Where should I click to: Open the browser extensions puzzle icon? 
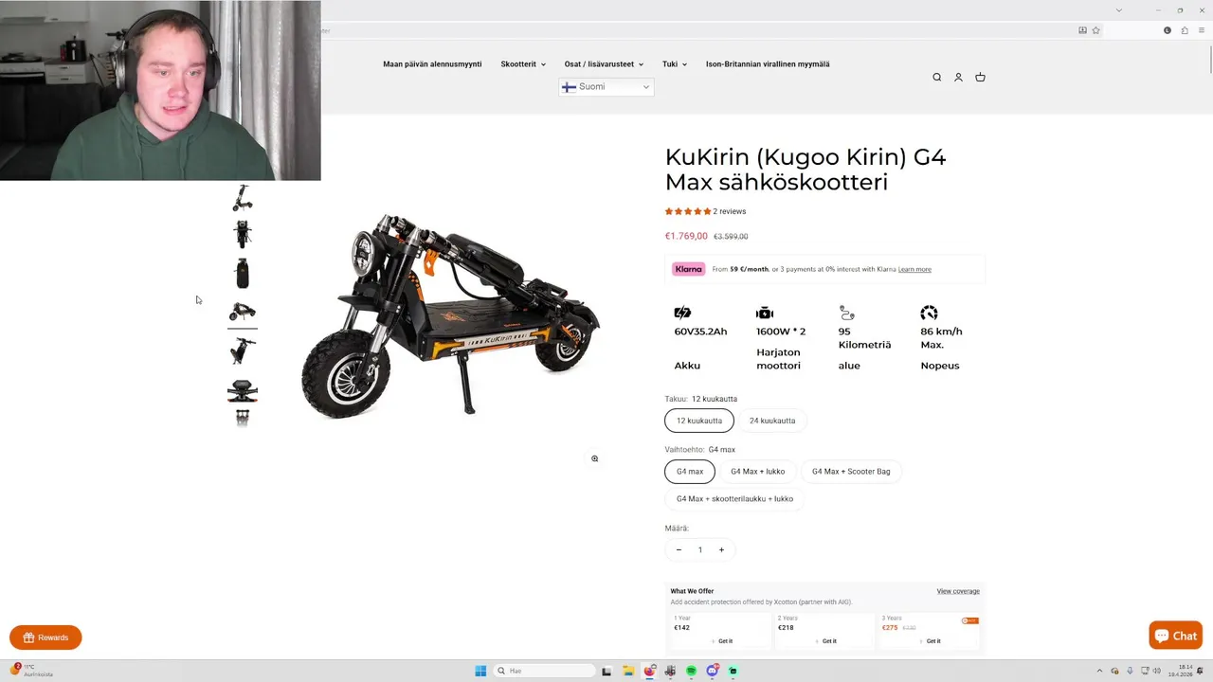(1185, 30)
